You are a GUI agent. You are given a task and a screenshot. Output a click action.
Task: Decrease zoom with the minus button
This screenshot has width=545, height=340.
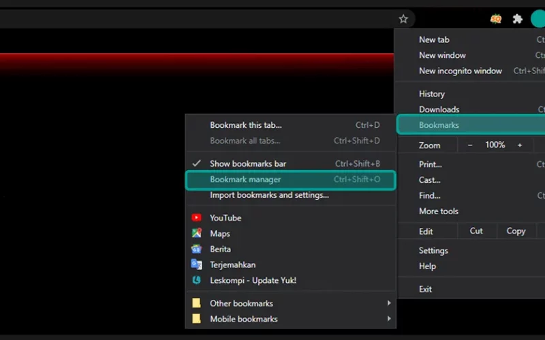[x=470, y=145]
